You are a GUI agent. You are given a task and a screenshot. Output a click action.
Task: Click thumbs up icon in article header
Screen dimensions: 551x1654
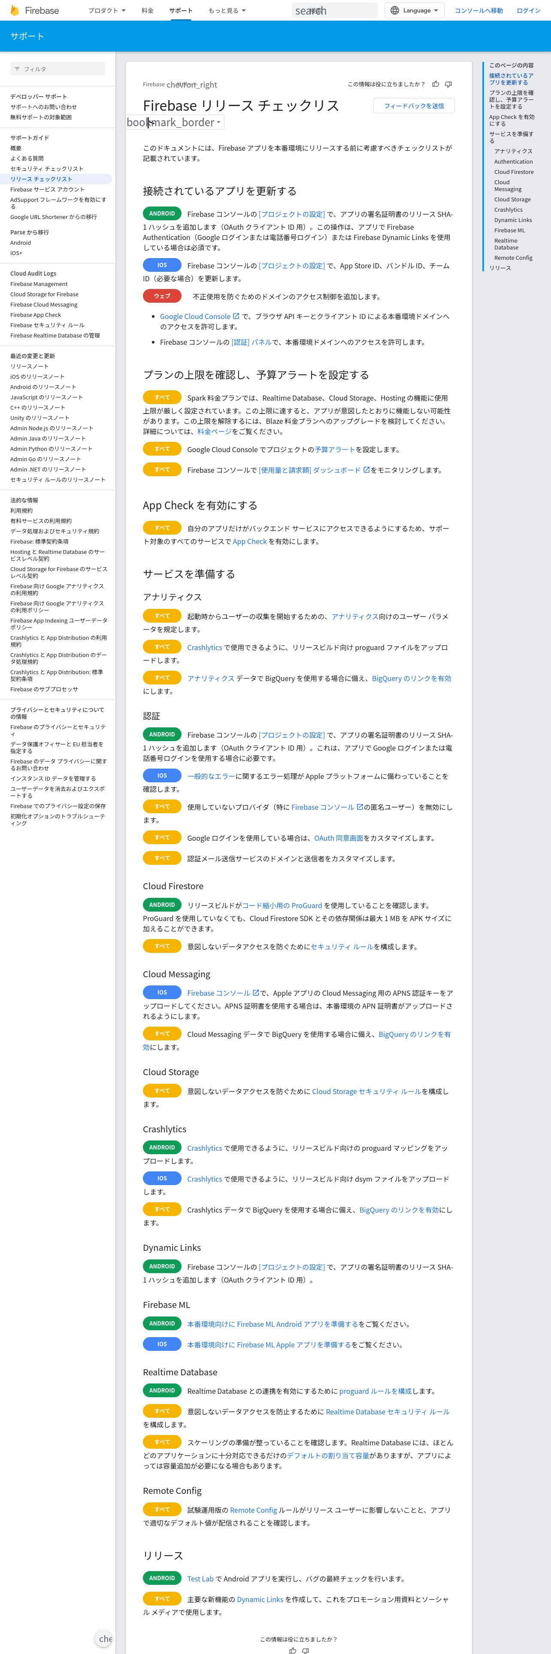[x=436, y=84]
